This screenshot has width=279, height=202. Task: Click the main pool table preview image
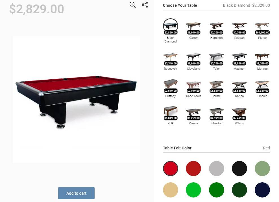coord(76,100)
